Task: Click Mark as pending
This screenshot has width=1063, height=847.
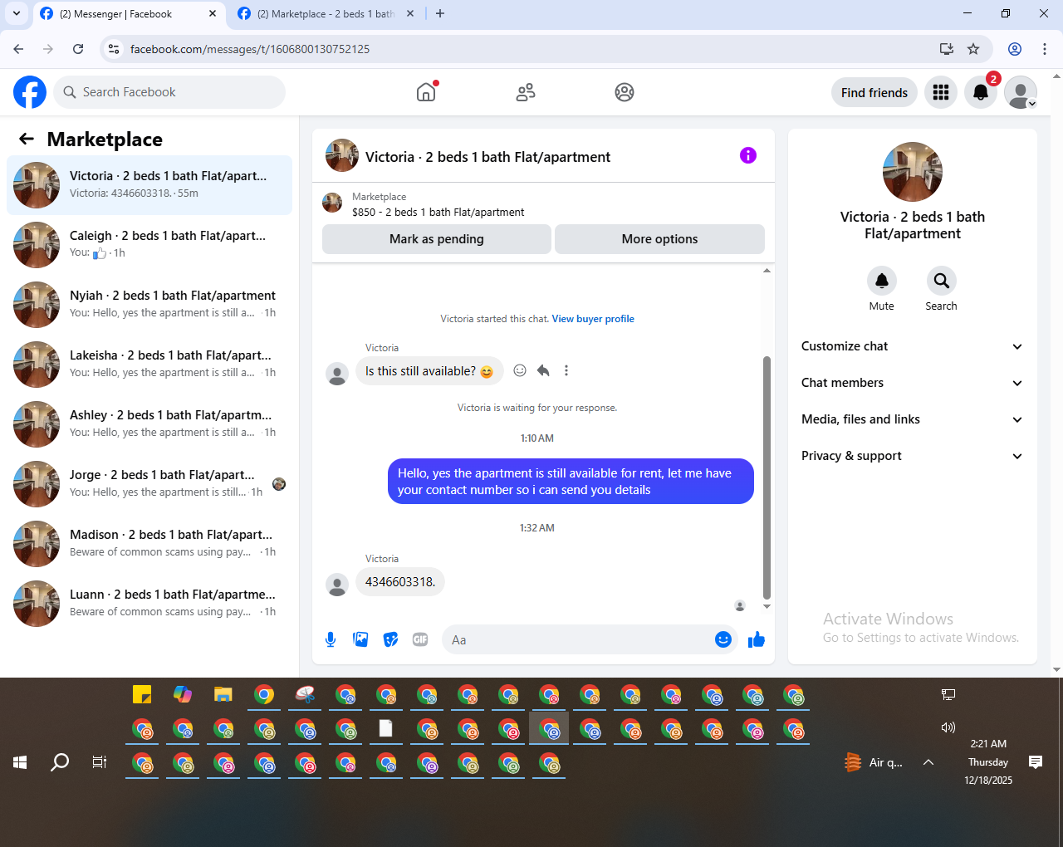Action: coord(437,239)
